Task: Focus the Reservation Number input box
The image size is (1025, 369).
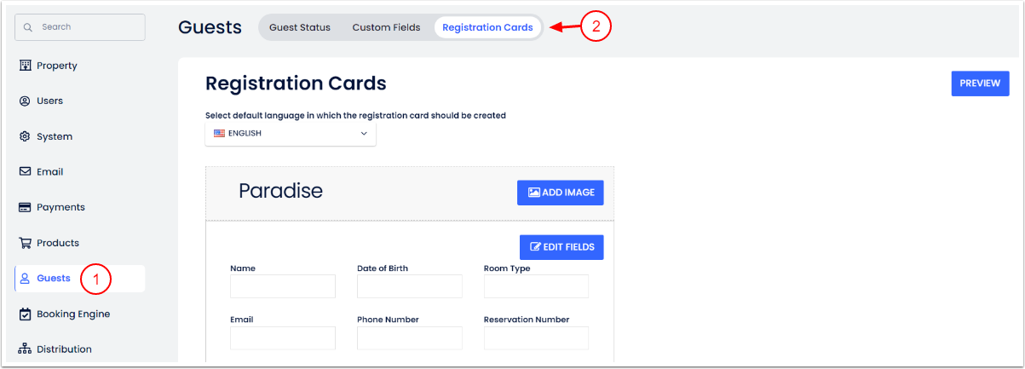Action: (536, 338)
